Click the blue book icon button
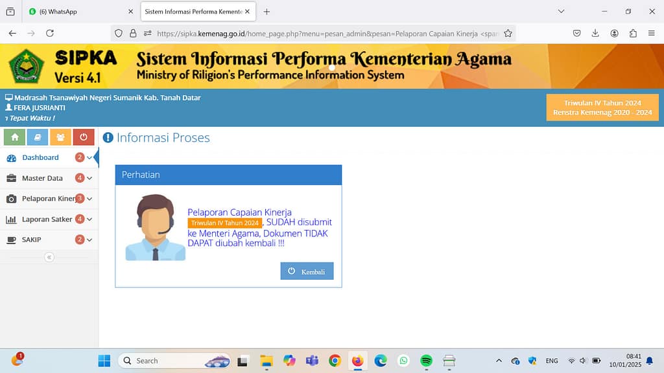 click(38, 137)
